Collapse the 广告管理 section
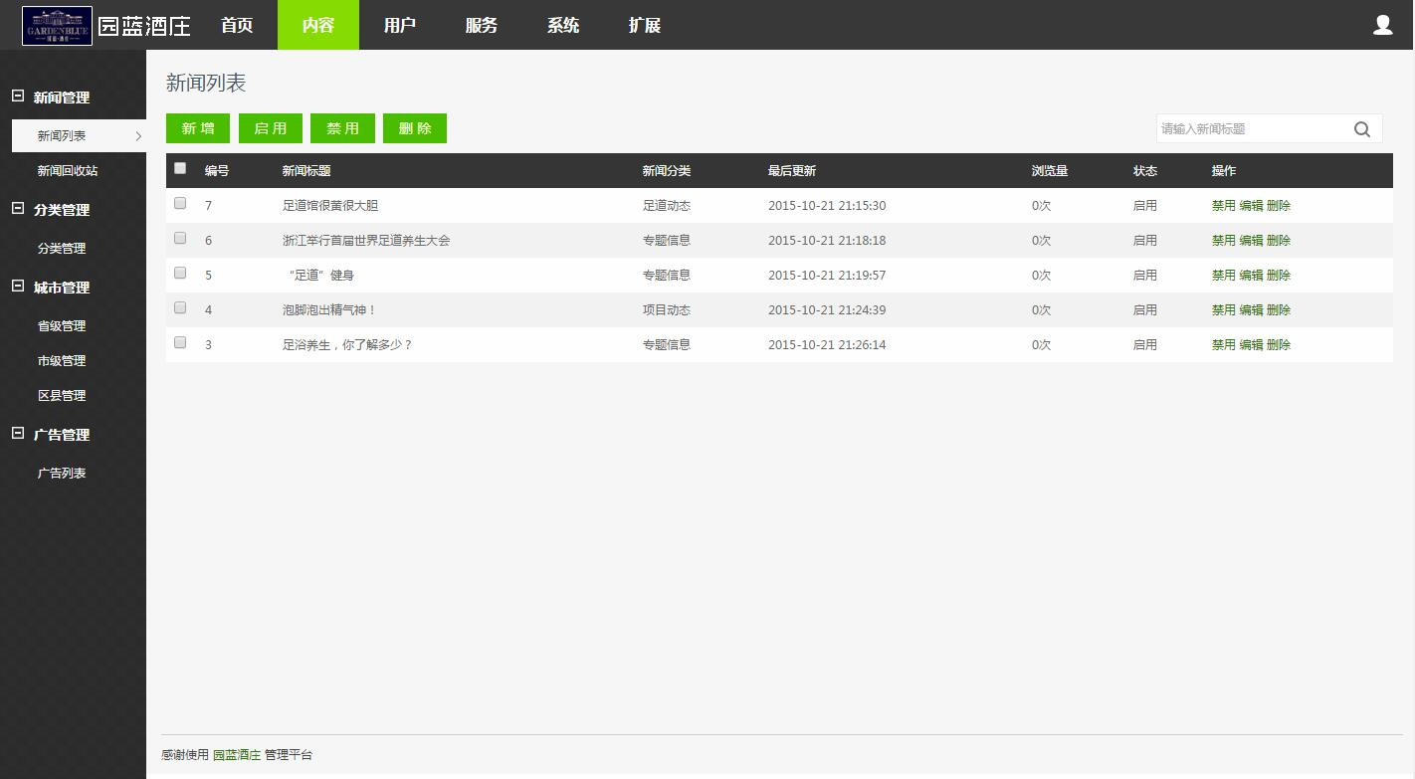The height and width of the screenshot is (779, 1415). click(17, 434)
